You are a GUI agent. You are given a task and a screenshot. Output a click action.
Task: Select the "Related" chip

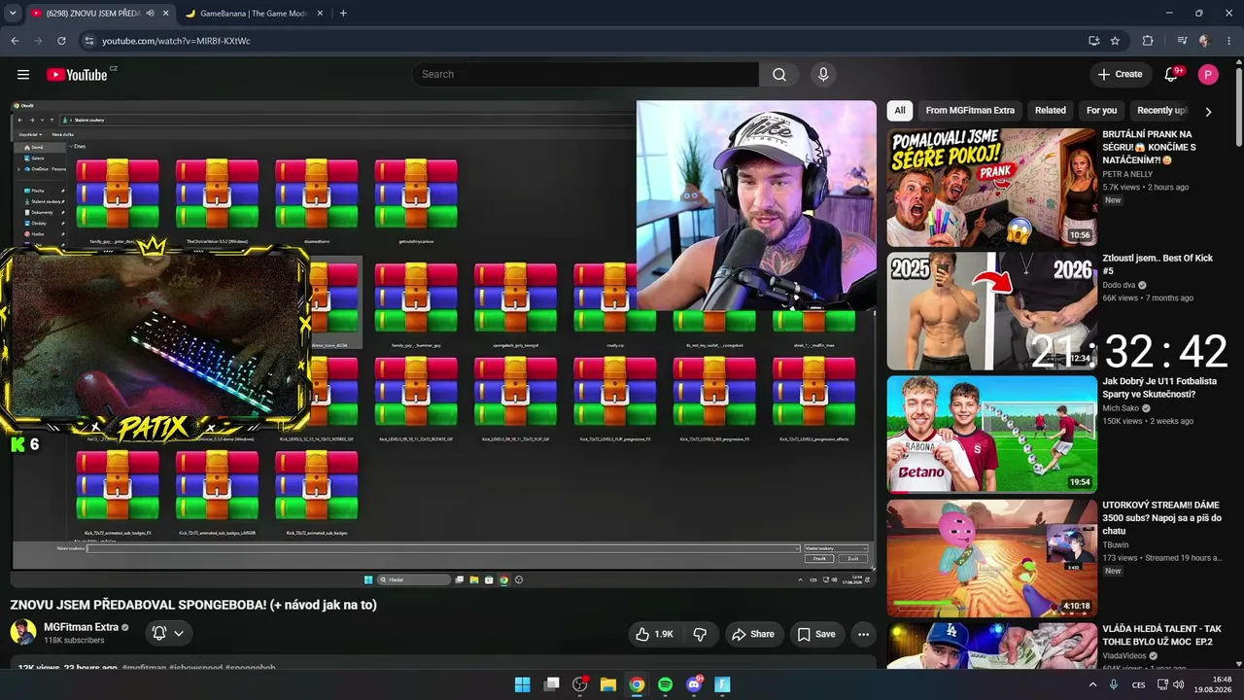1050,111
